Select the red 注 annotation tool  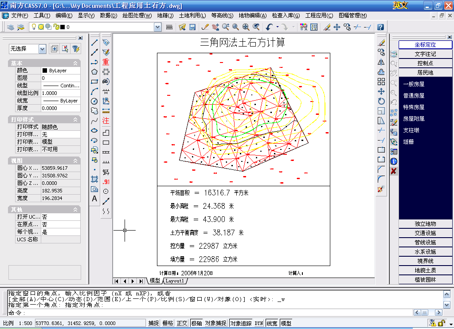point(106,121)
